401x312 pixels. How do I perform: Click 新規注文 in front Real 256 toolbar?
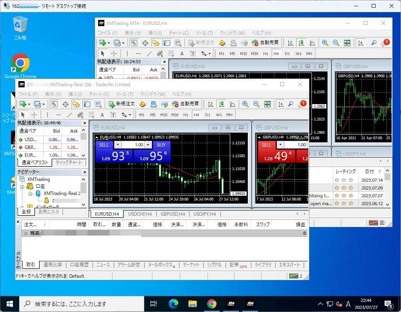(122, 104)
